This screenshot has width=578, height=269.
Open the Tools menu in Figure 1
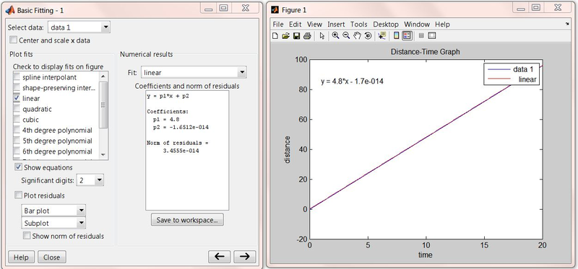pyautogui.click(x=358, y=25)
